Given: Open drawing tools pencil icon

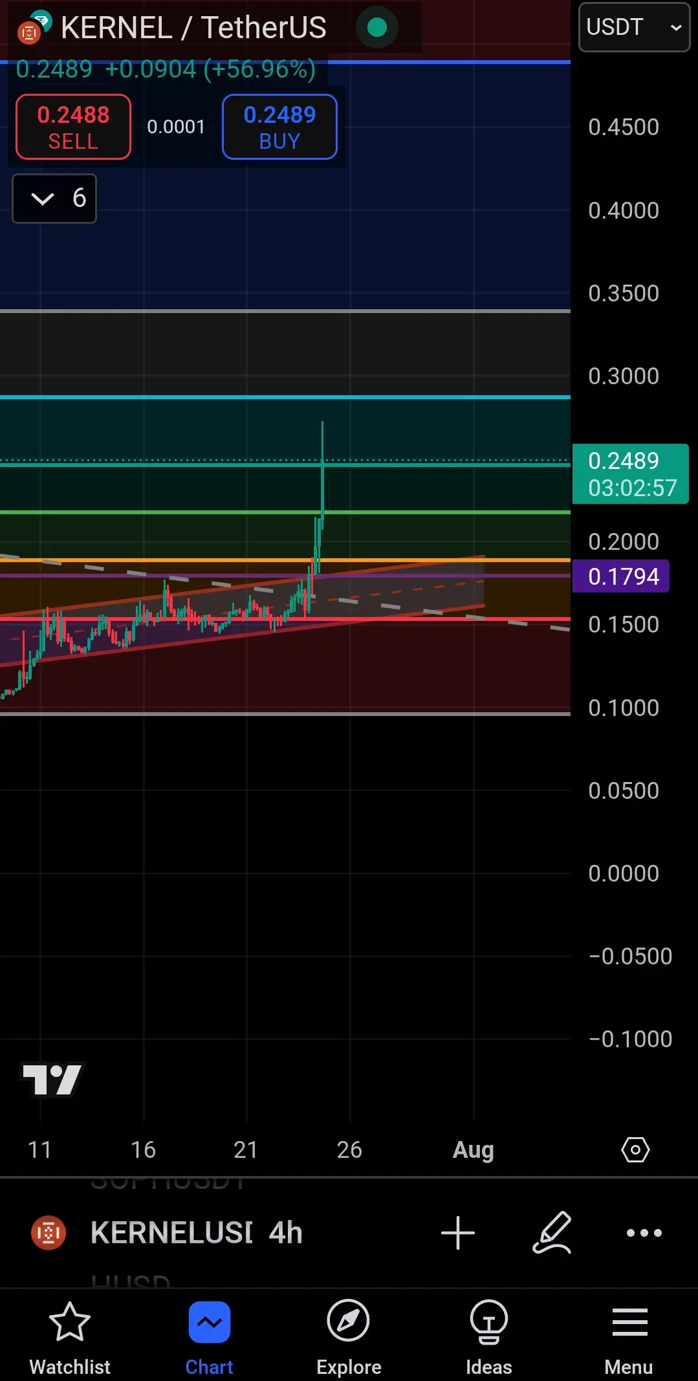Looking at the screenshot, I should 552,1233.
